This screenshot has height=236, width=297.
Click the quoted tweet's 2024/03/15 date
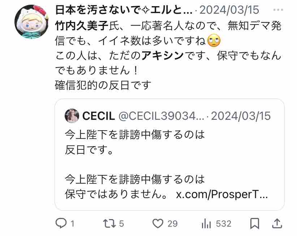(x=241, y=116)
